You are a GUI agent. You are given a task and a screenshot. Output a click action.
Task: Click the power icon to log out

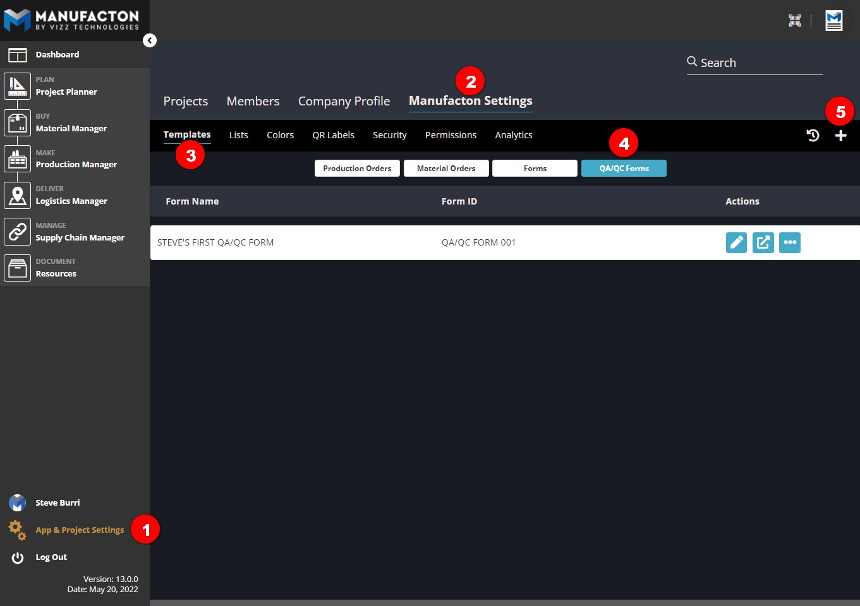(18, 557)
